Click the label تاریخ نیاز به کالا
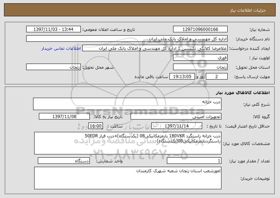 tap(108, 117)
